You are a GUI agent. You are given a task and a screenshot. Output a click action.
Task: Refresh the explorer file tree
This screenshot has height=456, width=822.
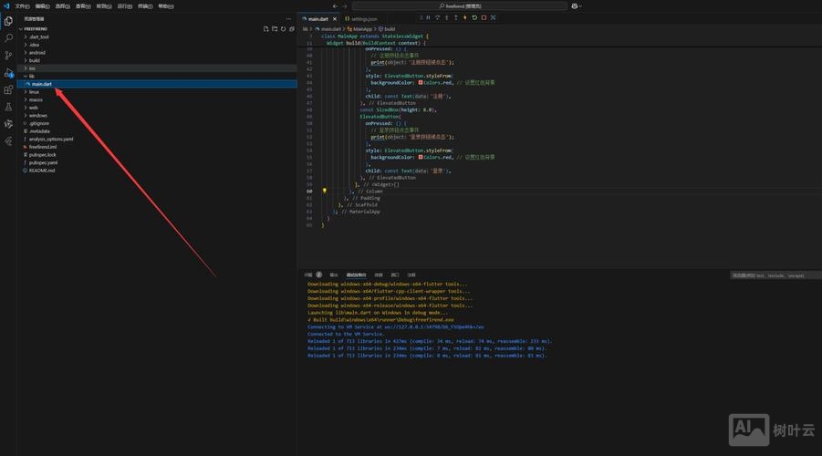[283, 29]
